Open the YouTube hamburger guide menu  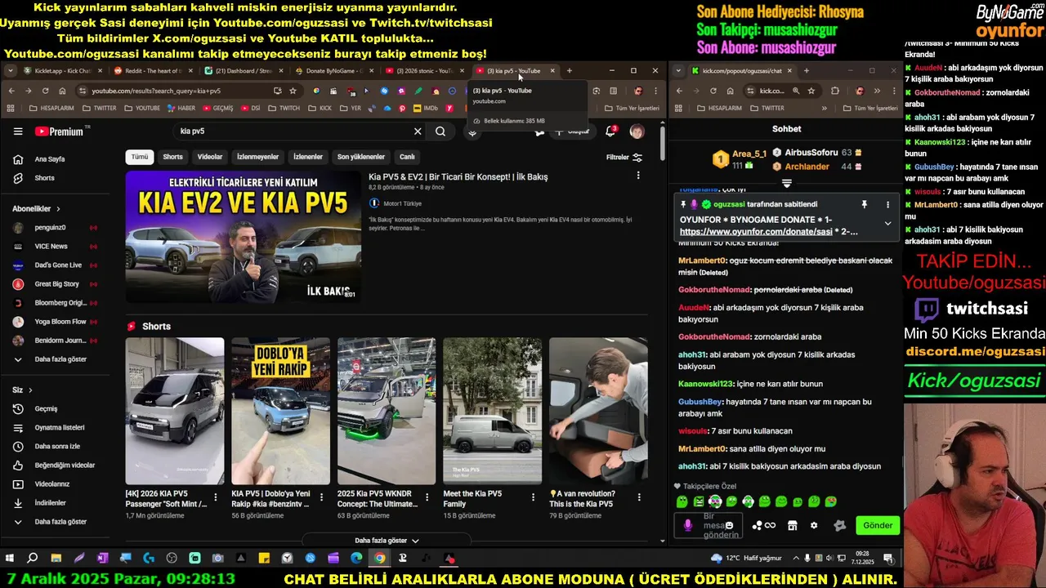click(x=18, y=131)
